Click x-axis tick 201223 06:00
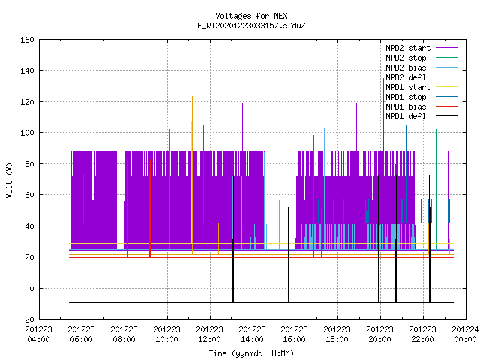The image size is (480, 360). click(82, 334)
